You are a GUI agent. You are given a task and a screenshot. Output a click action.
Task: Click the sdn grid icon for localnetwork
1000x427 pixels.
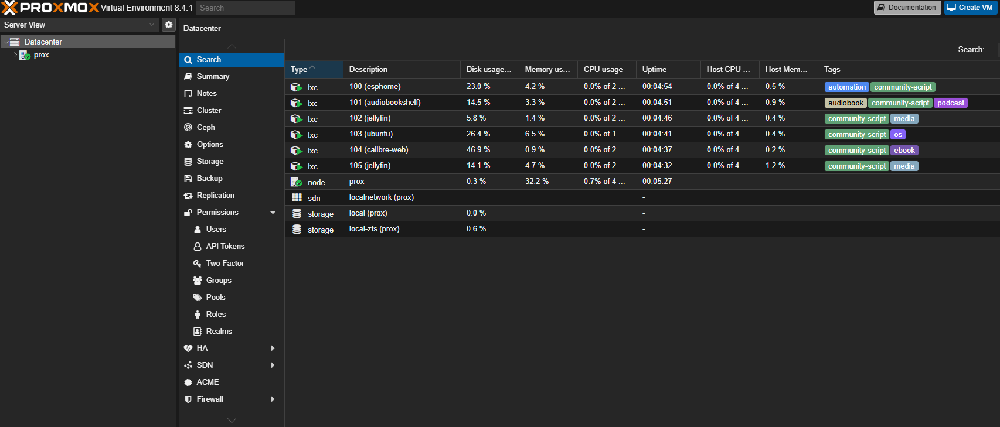click(x=297, y=197)
